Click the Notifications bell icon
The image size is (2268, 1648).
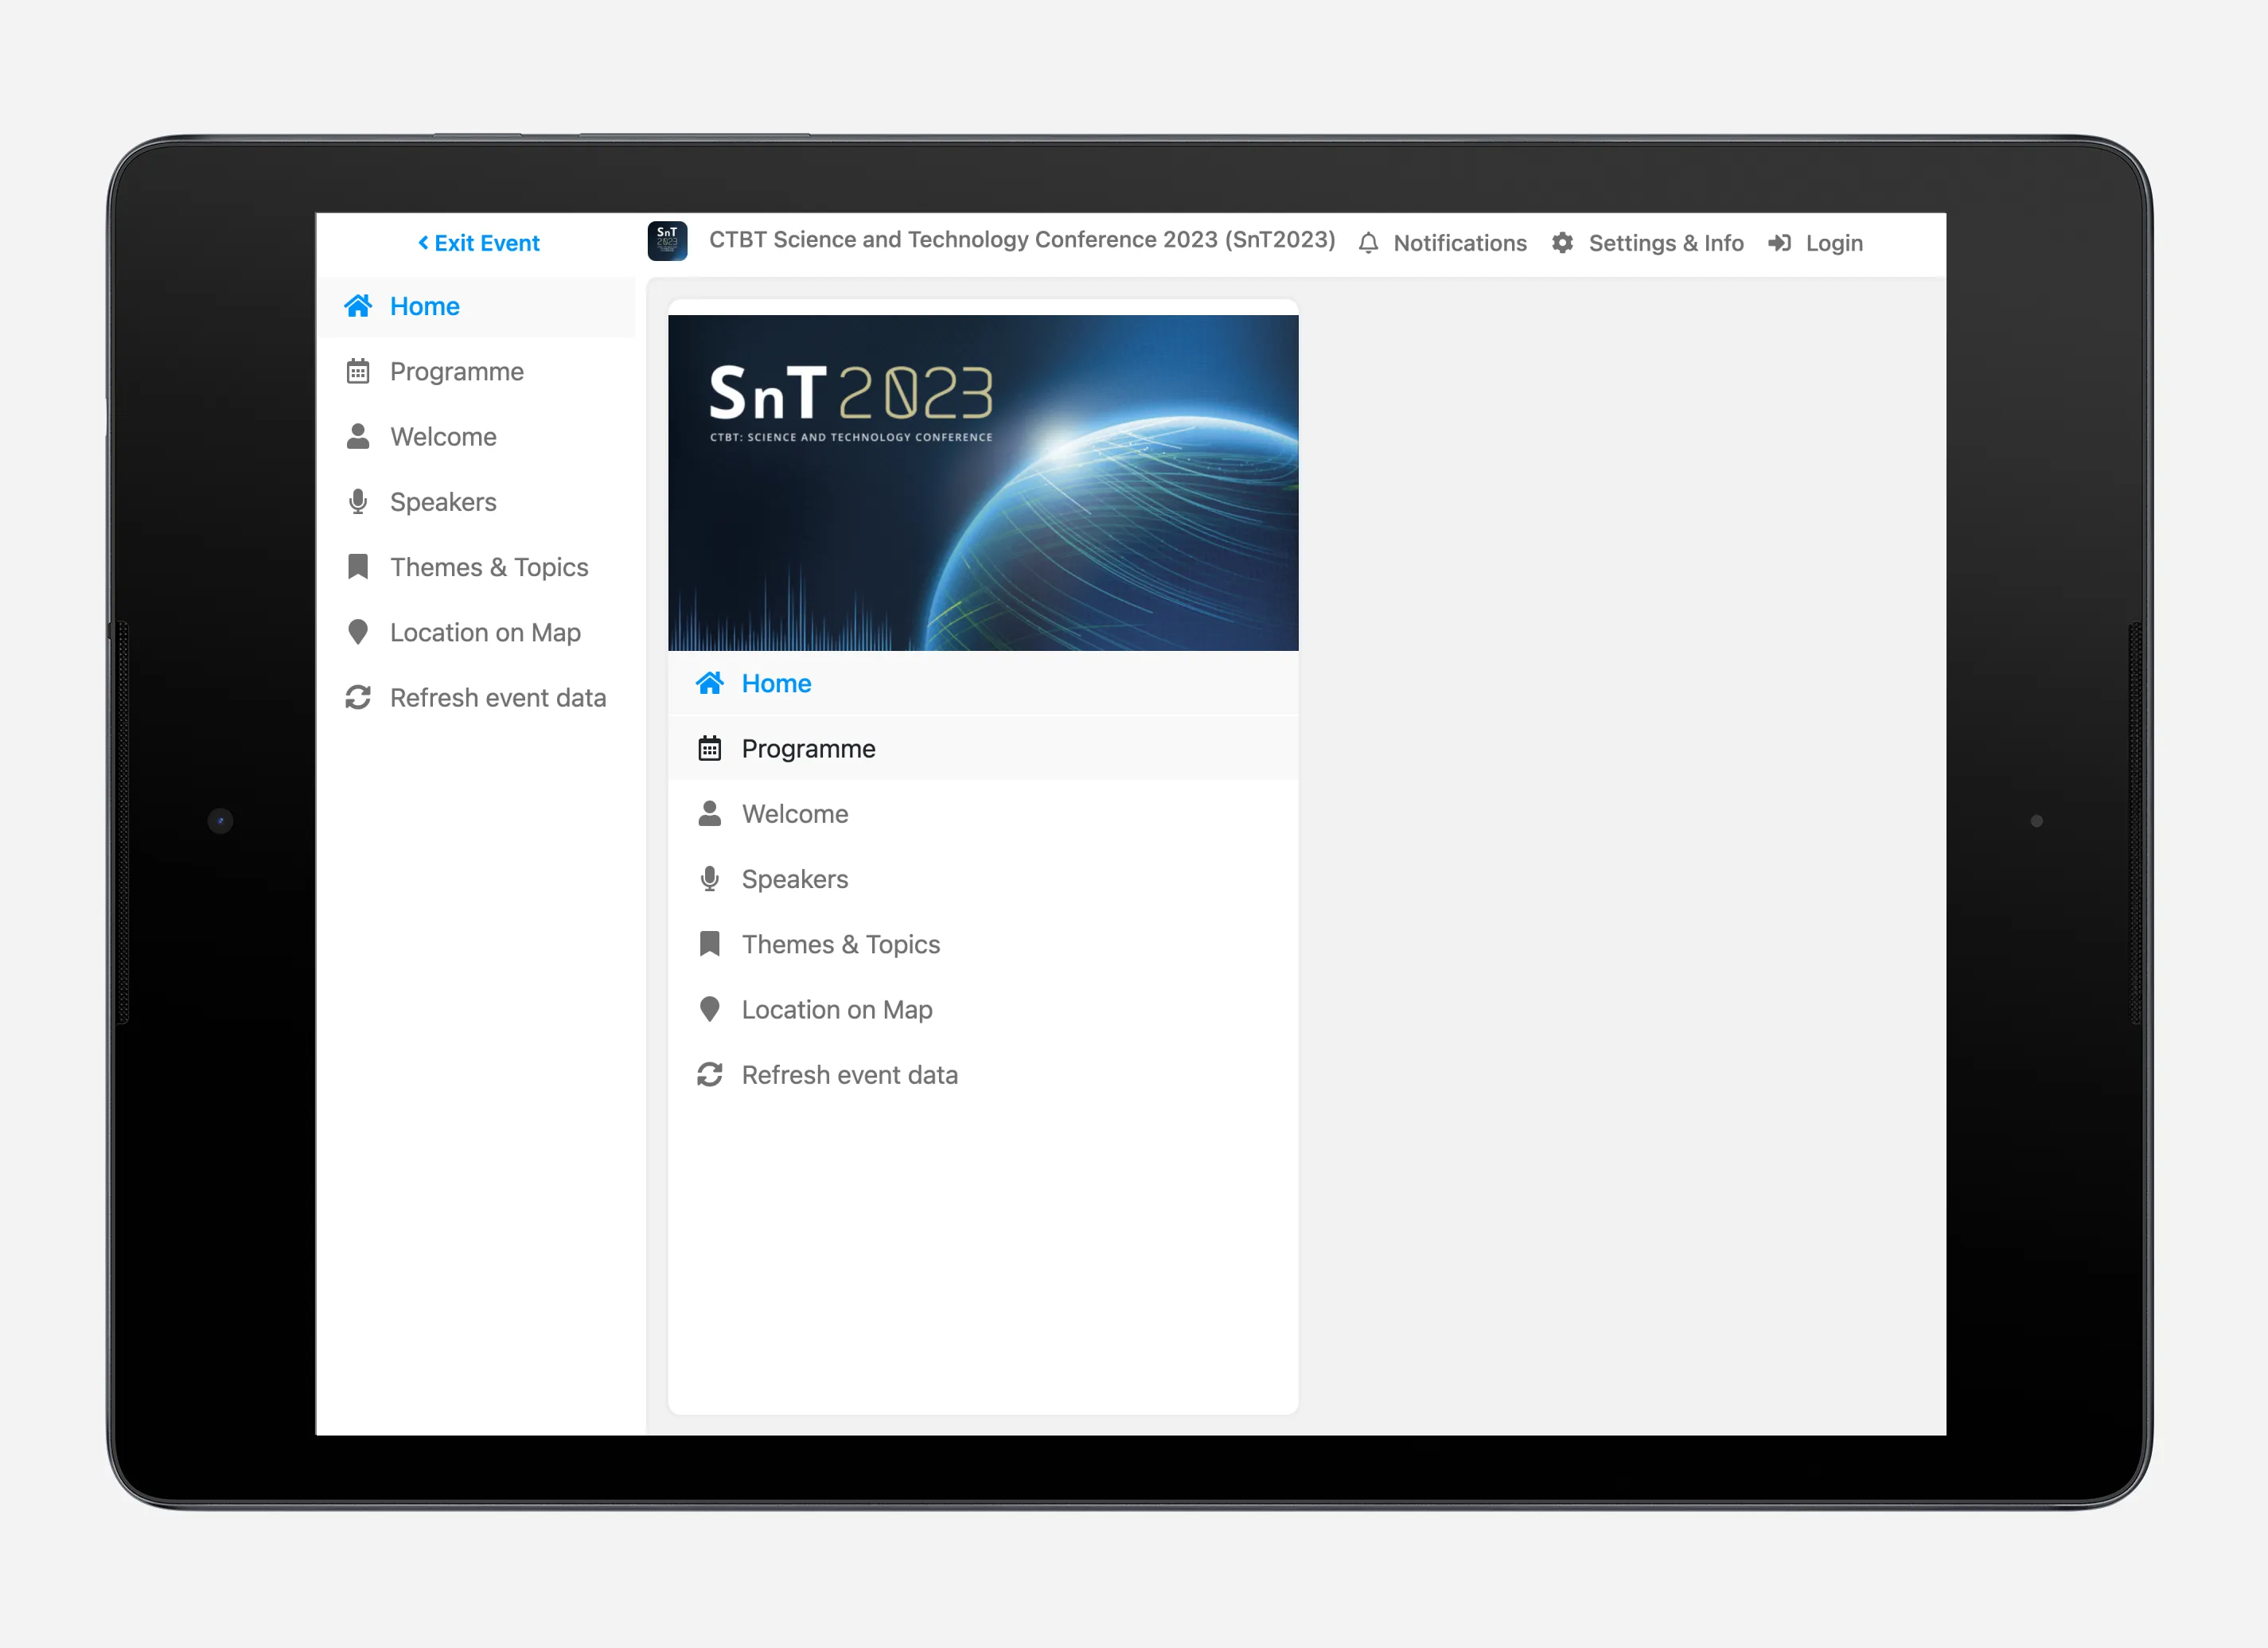coord(1368,243)
